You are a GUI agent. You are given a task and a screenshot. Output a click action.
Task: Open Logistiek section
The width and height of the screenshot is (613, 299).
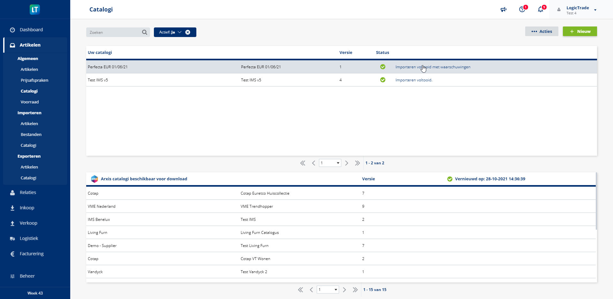[x=29, y=238]
